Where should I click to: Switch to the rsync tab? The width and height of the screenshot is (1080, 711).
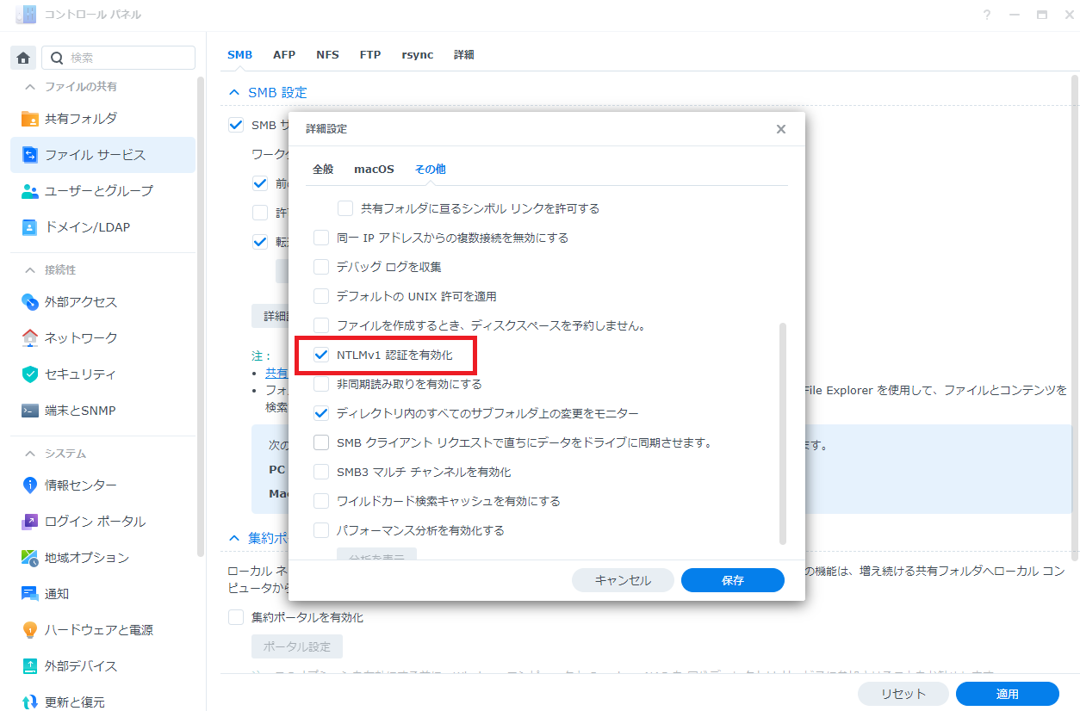pyautogui.click(x=418, y=55)
